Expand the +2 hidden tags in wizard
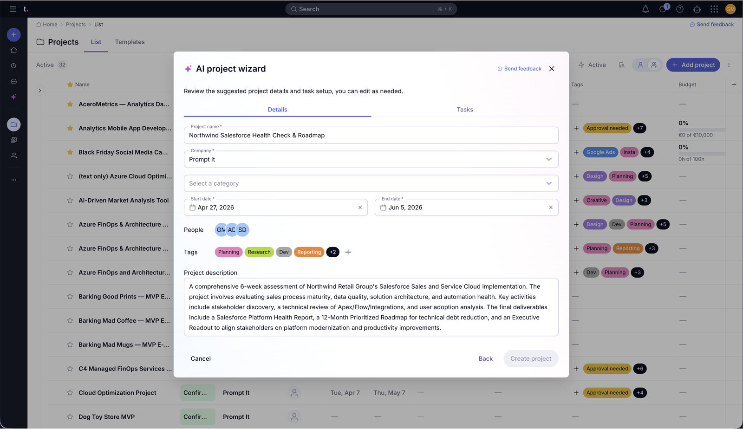The height and width of the screenshot is (429, 743). click(333, 252)
